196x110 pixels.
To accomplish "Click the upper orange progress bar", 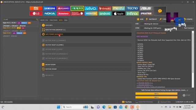I will (x=156, y=94).
